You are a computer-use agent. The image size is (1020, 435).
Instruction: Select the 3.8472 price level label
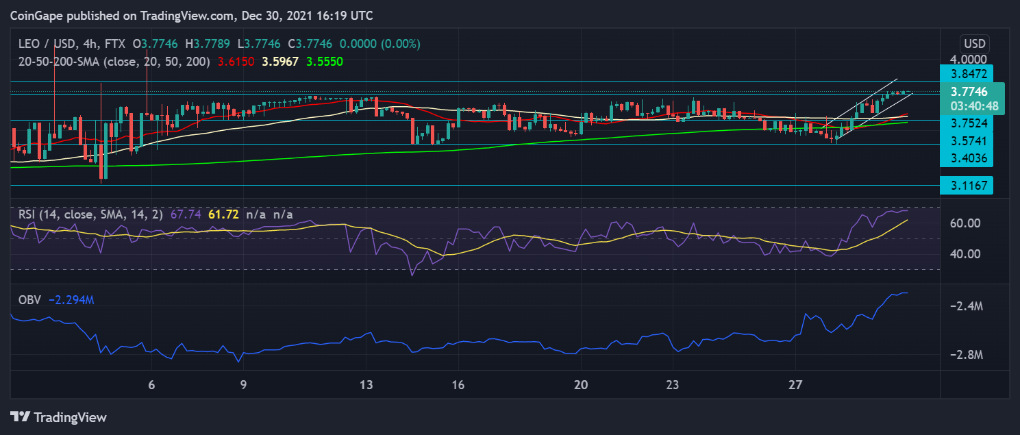click(965, 73)
